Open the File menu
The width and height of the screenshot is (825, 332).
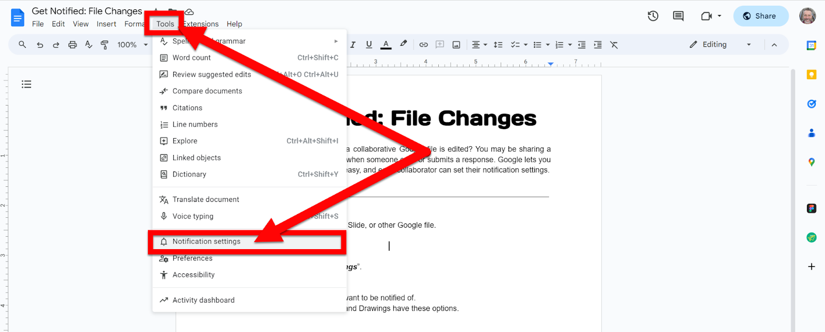click(x=38, y=24)
